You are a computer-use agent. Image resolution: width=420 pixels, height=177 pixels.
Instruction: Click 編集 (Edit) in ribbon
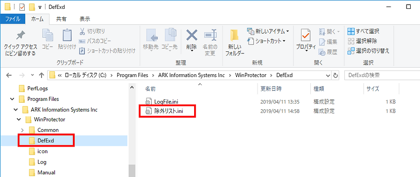pyautogui.click(x=329, y=42)
